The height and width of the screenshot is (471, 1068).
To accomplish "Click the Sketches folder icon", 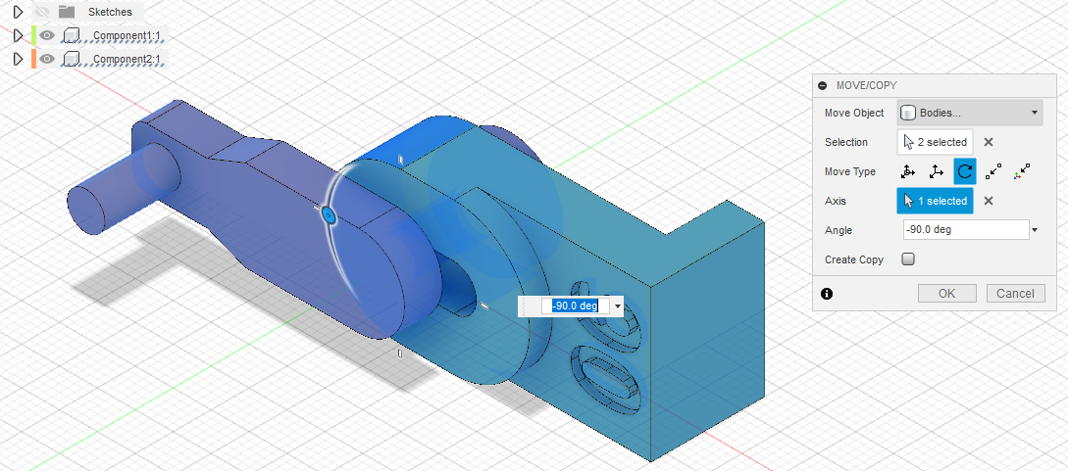I will (66, 12).
